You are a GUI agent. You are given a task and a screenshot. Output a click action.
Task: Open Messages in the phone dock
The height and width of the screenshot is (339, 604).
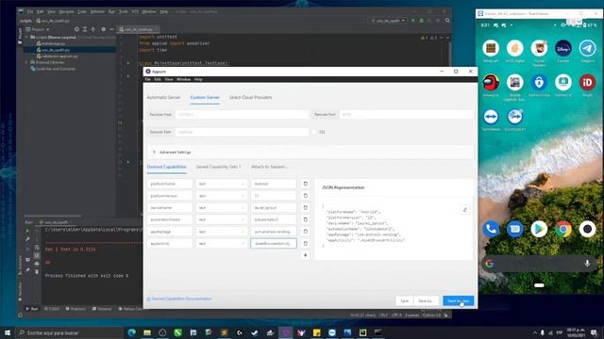(x=514, y=229)
